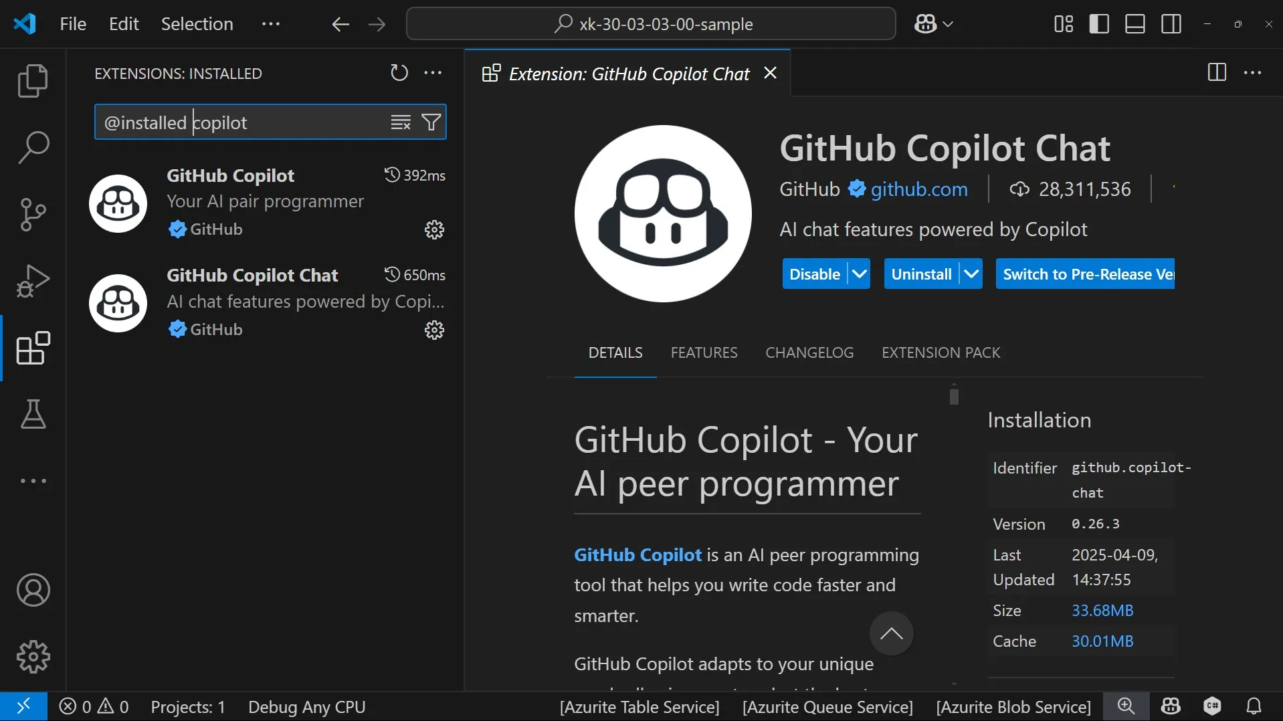Open Copilot status icon in status bar

1171,706
